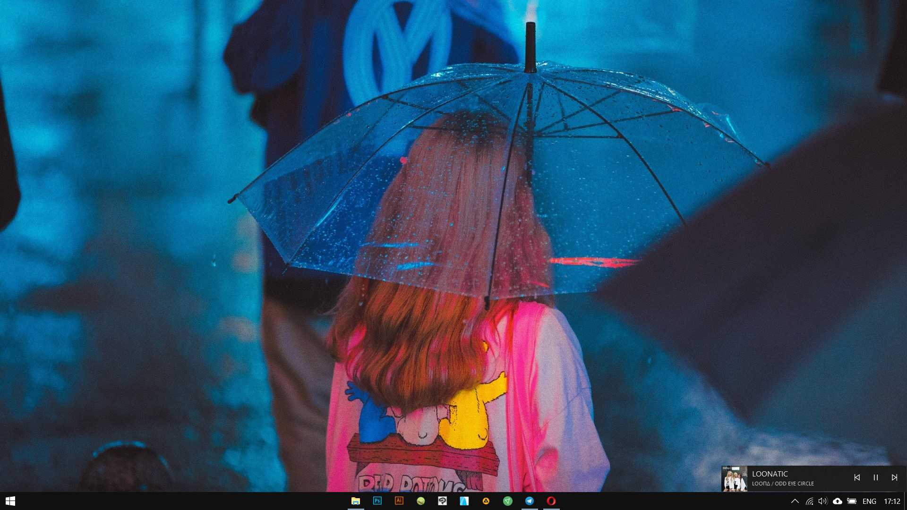Open the green paper-plane app icon
The width and height of the screenshot is (907, 510).
coord(508,501)
